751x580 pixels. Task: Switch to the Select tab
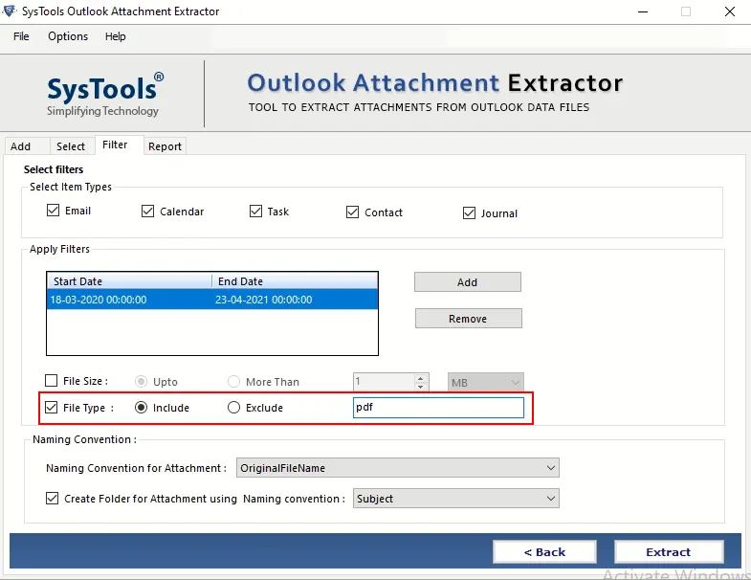point(71,146)
